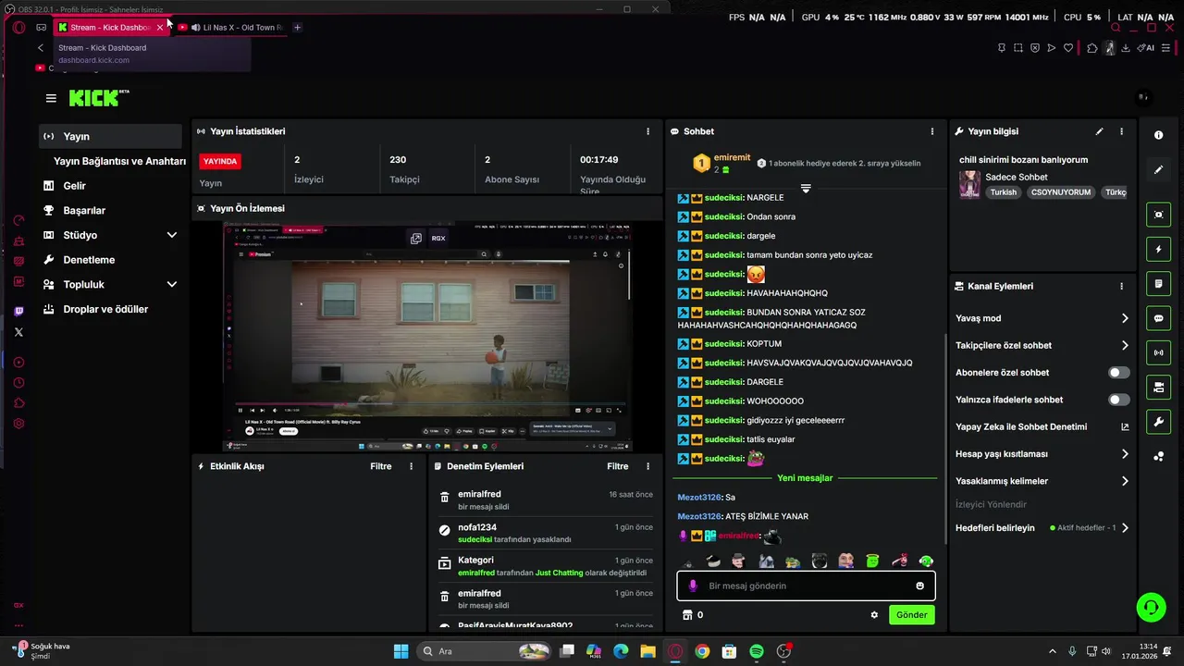Open Chrome from the taskbar
Viewport: 1184px width, 666px height.
(x=702, y=651)
